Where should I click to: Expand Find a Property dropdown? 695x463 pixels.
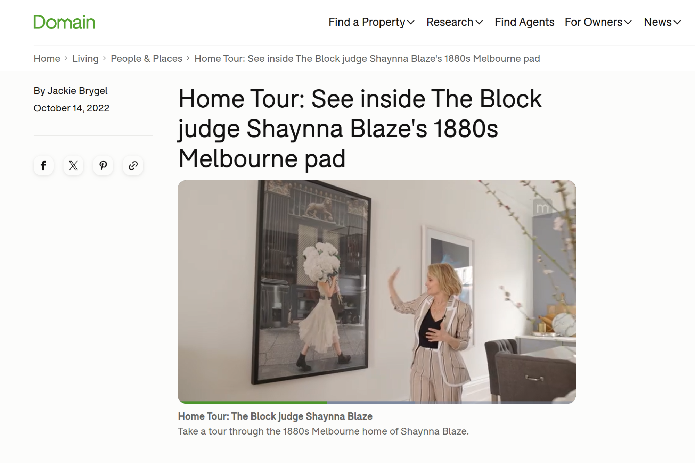[371, 22]
